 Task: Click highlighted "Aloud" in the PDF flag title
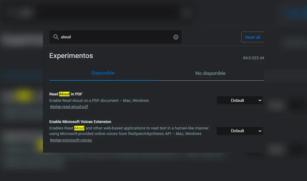click(64, 94)
